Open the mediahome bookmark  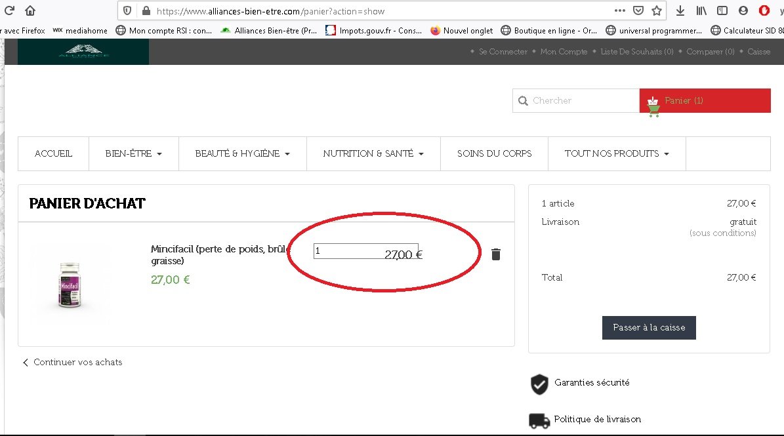[x=80, y=30]
